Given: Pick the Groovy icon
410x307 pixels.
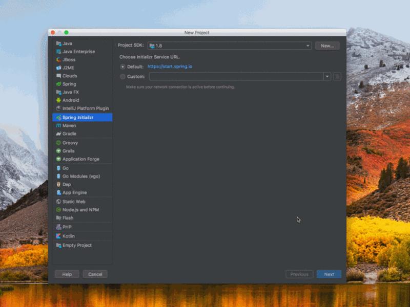Looking at the screenshot, I should click(58, 143).
